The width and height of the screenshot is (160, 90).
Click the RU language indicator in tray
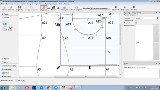131,87
